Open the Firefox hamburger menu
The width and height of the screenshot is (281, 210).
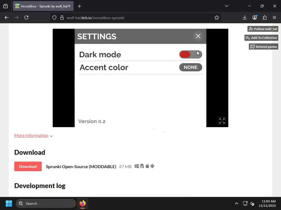point(274,17)
